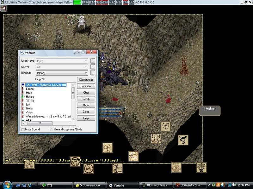This screenshot has height=189, width=253.
Task: Launch Internet Explorer from quick launch
Action: [29, 185]
